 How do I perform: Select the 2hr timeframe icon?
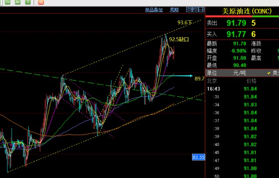pos(7,2)
